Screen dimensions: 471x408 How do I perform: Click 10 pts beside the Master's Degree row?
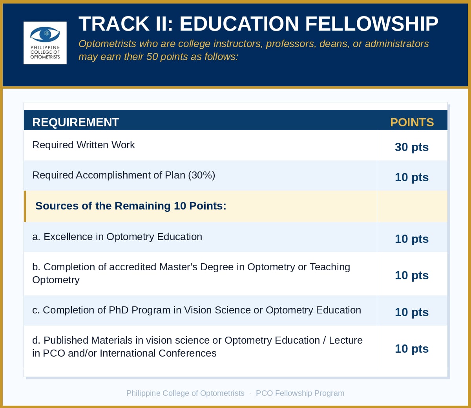pyautogui.click(x=412, y=275)
